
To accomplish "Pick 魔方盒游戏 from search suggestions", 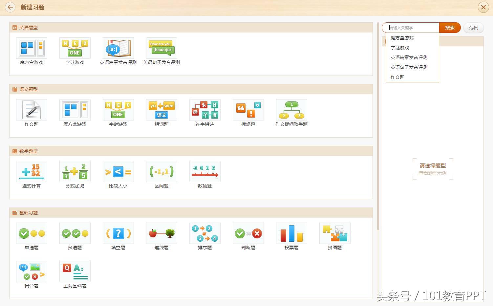I will coord(412,38).
